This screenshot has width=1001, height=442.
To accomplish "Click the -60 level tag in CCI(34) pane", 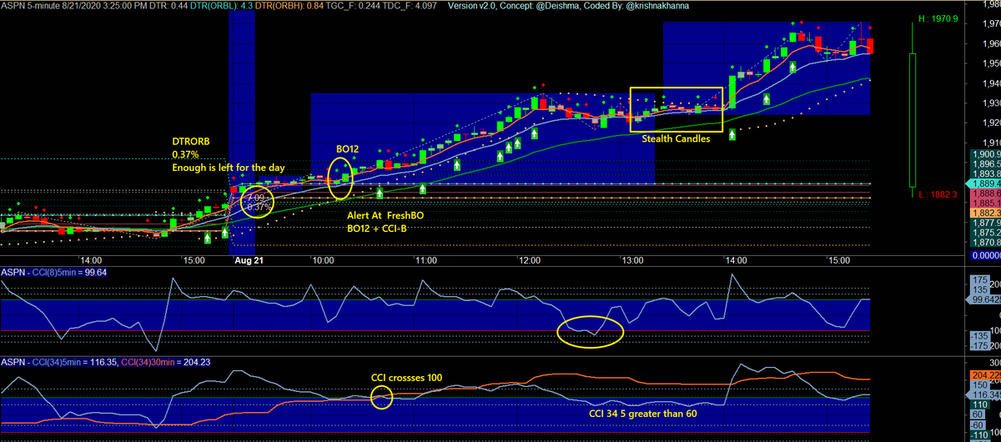I will point(979,424).
